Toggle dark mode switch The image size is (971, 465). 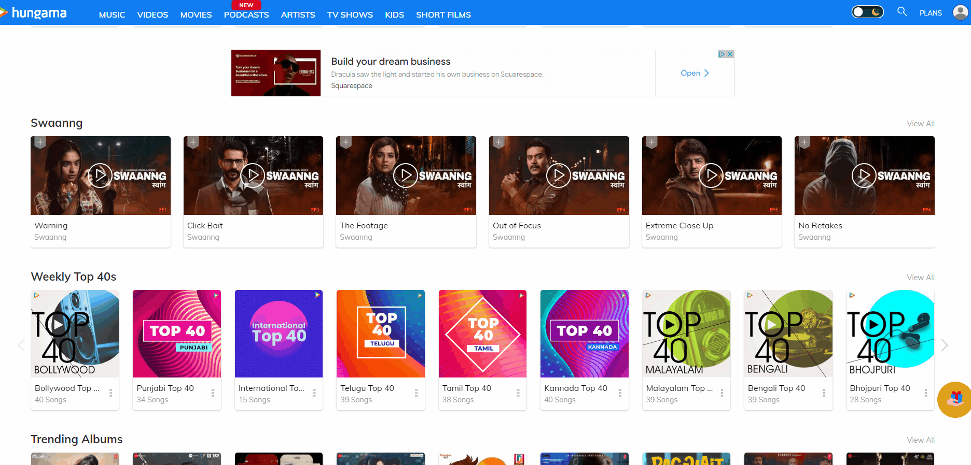pyautogui.click(x=867, y=12)
